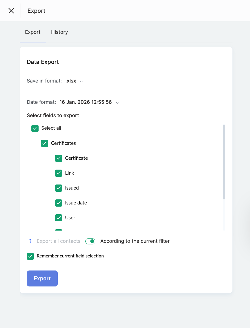Click the According to the current filter label
Image resolution: width=250 pixels, height=328 pixels.
[x=135, y=241]
